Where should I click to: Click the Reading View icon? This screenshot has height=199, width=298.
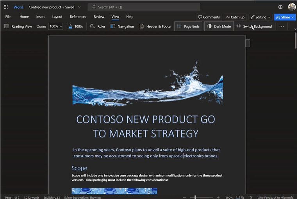[7, 26]
